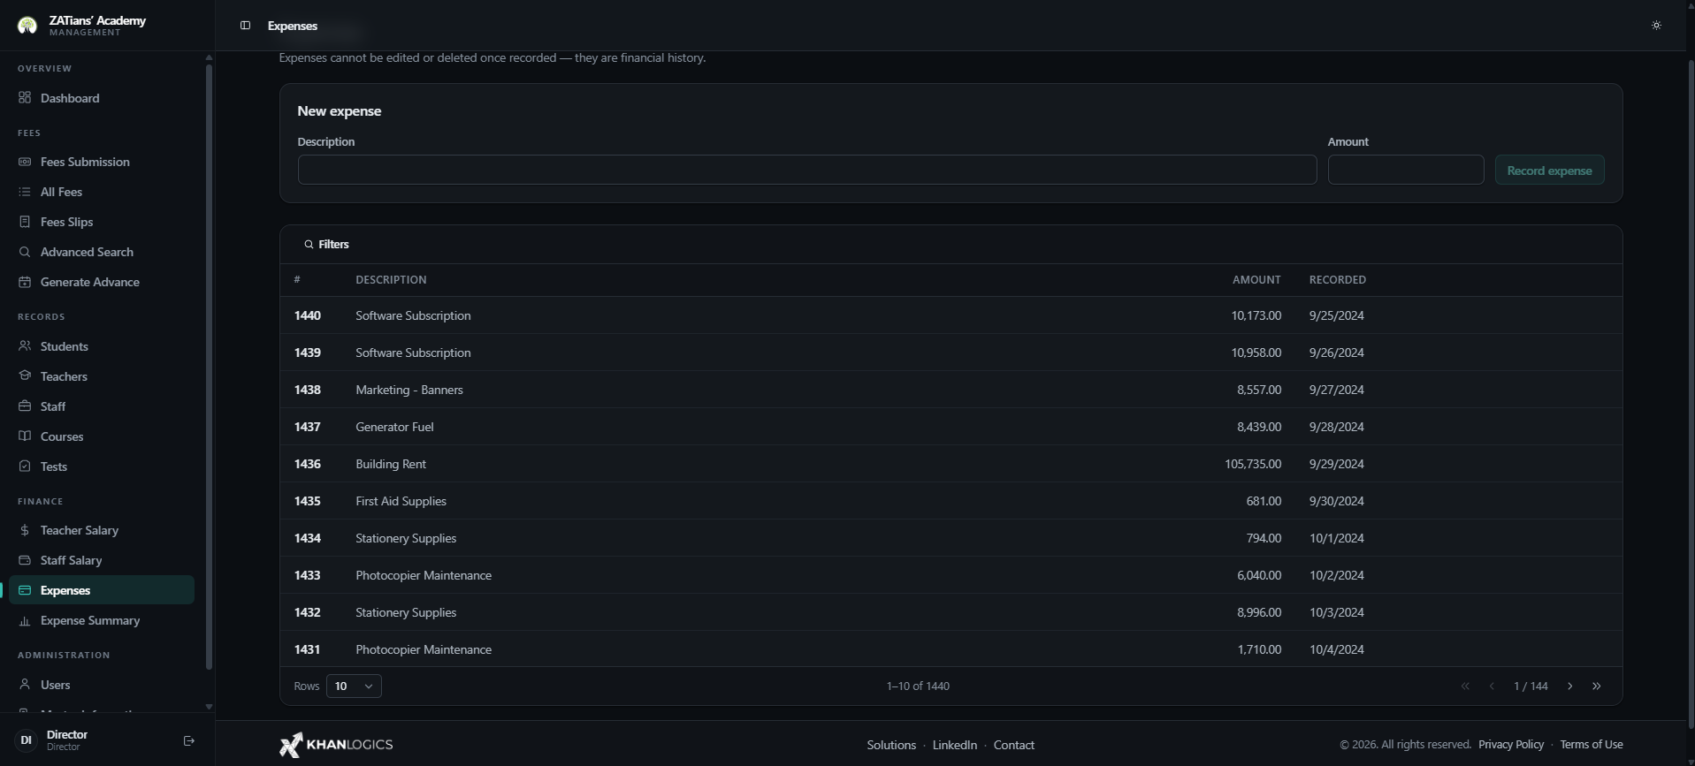
Task: Go to the next page of expenses
Action: [x=1570, y=686]
